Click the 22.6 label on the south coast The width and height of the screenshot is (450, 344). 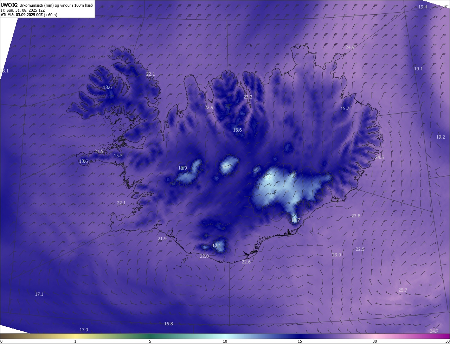tap(246, 262)
